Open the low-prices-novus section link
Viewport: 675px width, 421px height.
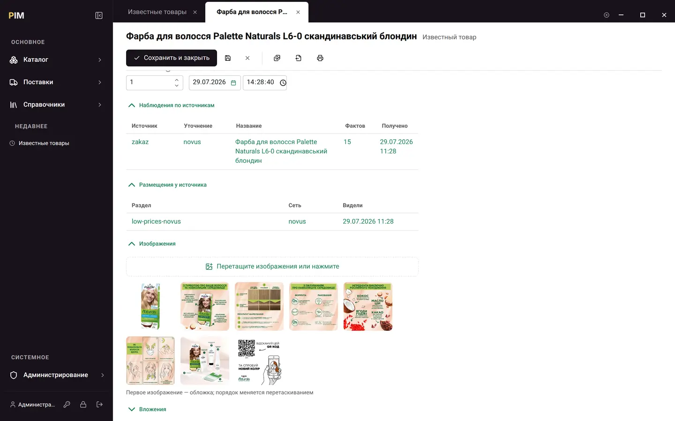[x=156, y=221]
